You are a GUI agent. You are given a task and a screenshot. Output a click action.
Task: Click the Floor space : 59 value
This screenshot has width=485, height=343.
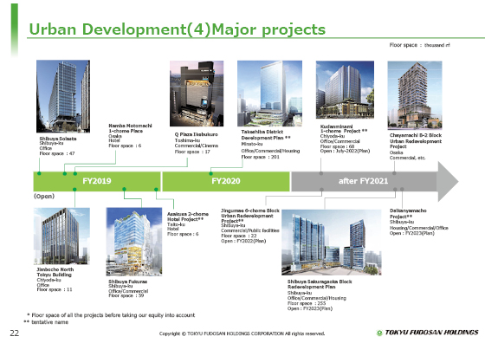pyautogui.click(x=126, y=295)
